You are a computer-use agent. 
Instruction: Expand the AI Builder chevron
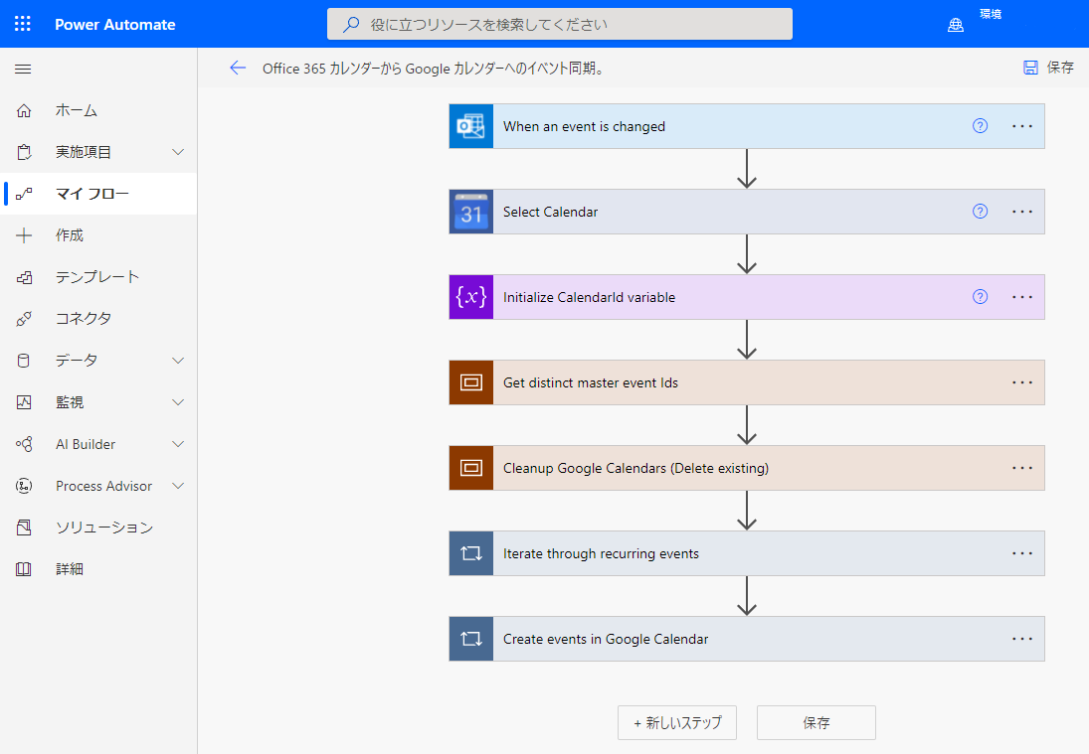click(178, 443)
